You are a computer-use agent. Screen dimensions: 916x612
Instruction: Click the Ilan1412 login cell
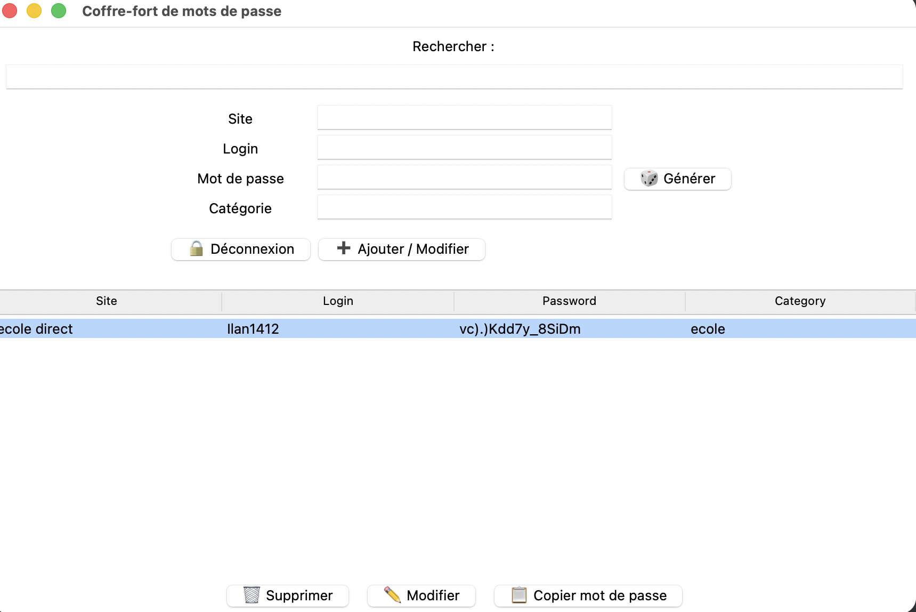click(253, 329)
